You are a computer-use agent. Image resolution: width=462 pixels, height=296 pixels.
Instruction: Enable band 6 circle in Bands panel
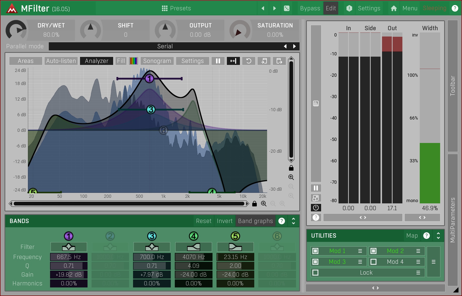point(277,236)
